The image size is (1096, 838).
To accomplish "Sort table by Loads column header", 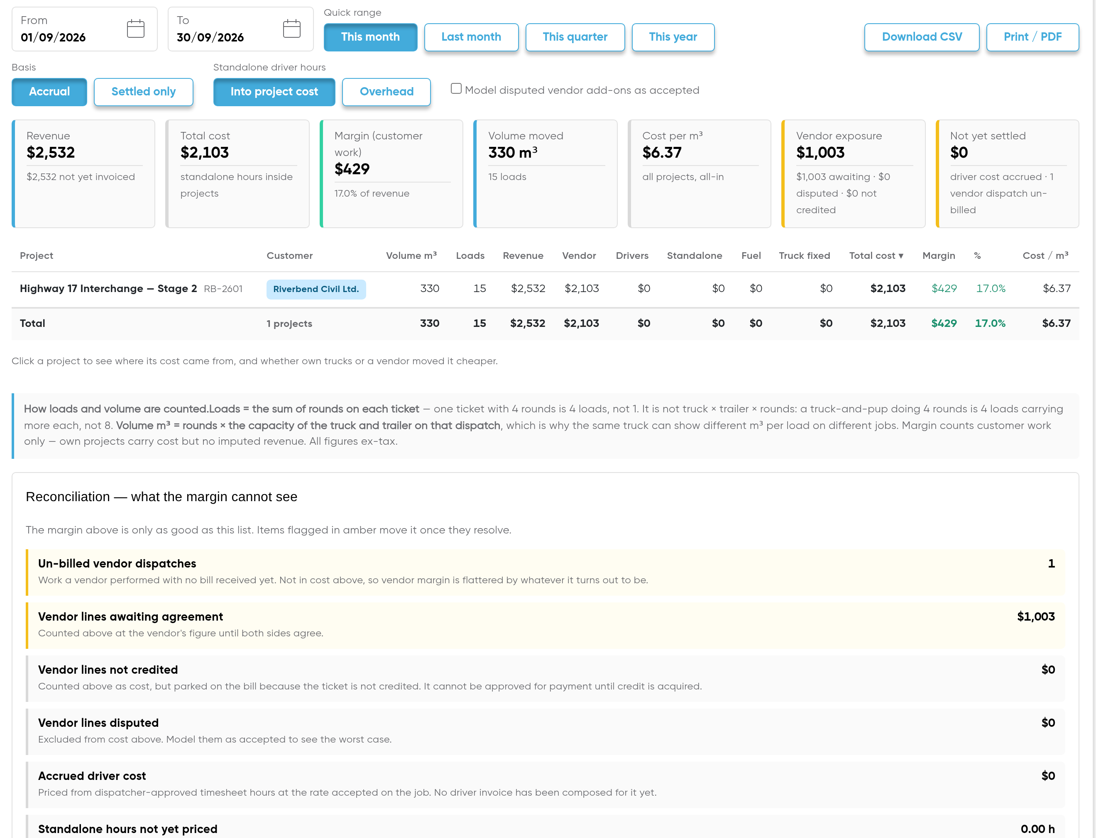I will point(470,256).
